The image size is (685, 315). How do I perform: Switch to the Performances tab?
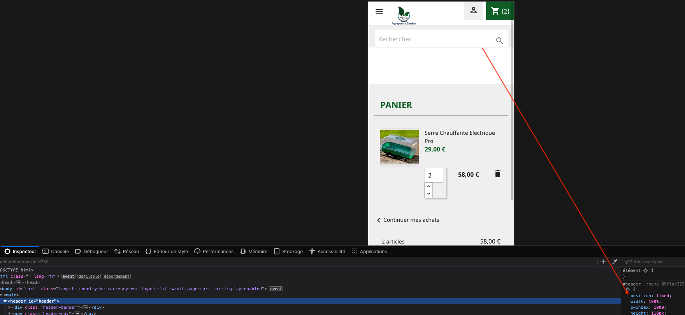click(x=214, y=251)
